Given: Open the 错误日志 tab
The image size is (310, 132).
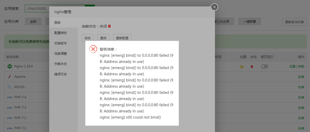Looking at the screenshot, I should pyautogui.click(x=63, y=74).
